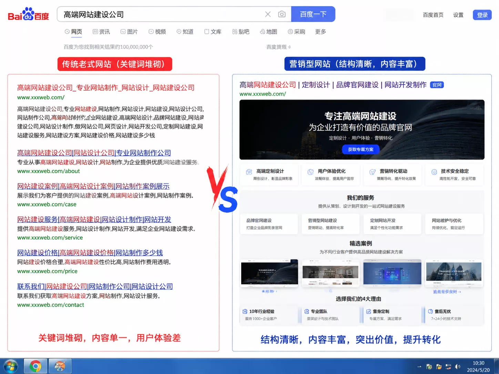Open 设置 in the top bar
The image size is (499, 374).
click(458, 15)
